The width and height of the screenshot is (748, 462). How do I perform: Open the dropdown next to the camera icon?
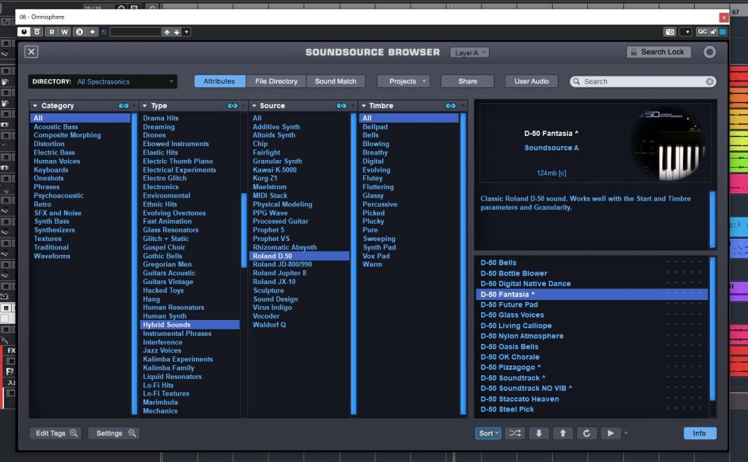(x=686, y=32)
